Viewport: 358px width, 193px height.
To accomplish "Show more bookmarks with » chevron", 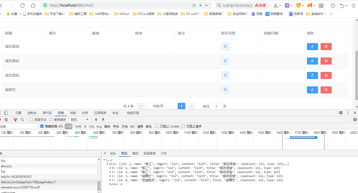I will [x=331, y=14].
